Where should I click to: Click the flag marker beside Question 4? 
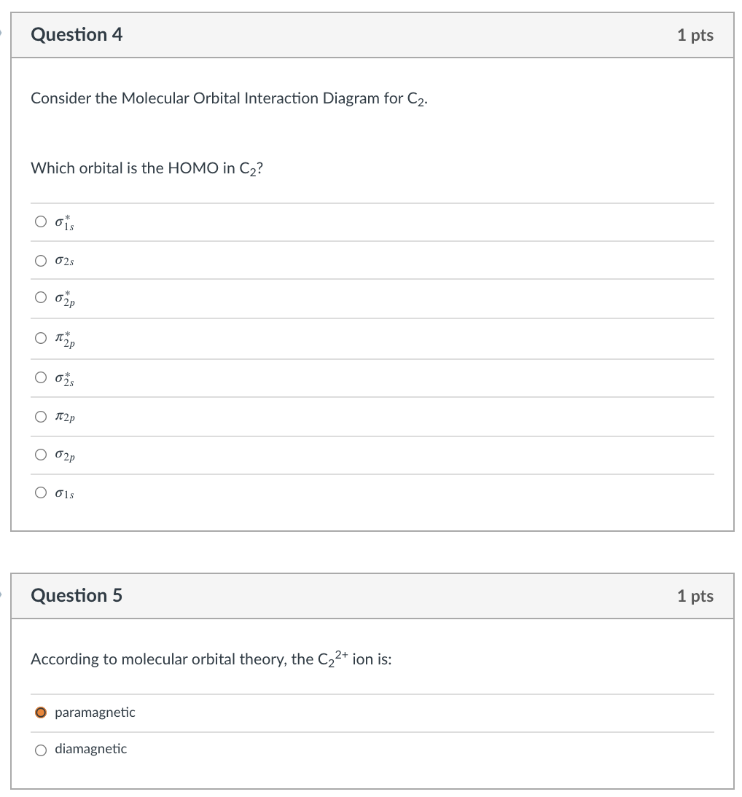pyautogui.click(x=1, y=34)
